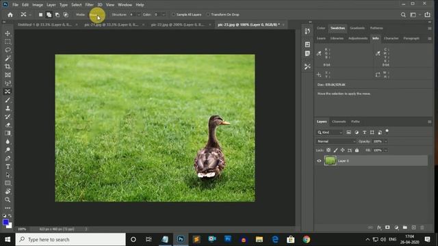Select the Lasso tool
438x246 pixels.
click(8, 50)
